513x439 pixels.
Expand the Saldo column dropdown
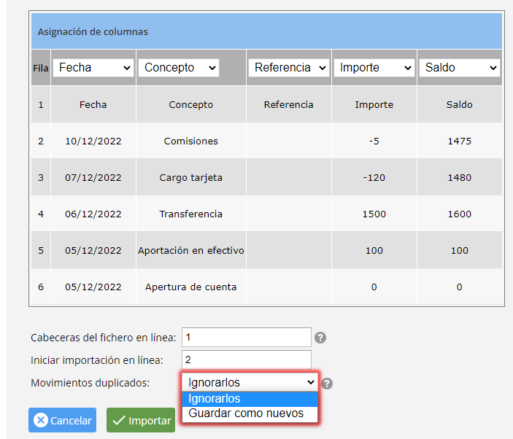pyautogui.click(x=459, y=68)
